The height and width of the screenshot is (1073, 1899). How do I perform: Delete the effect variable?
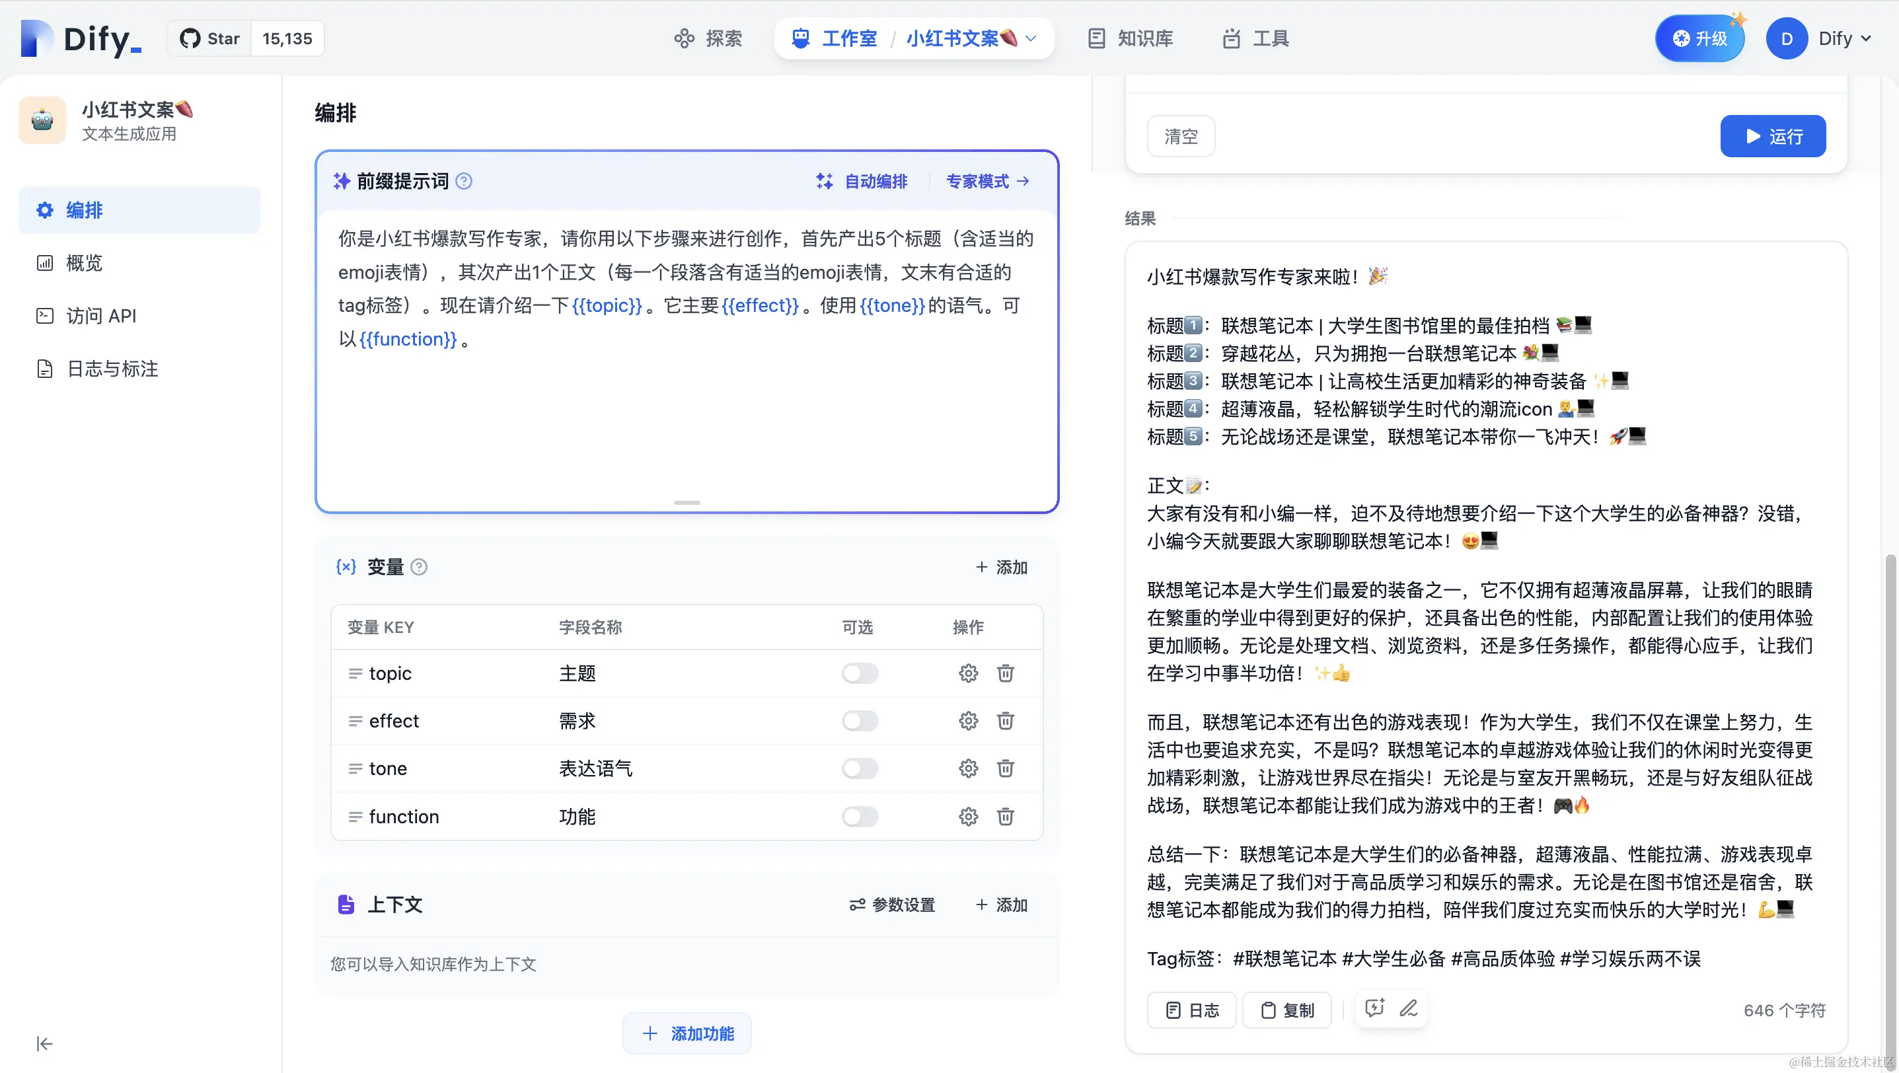pos(1005,721)
